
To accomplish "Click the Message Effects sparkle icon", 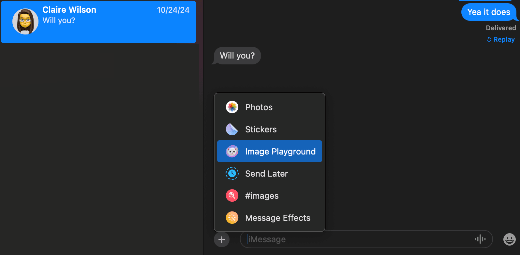I will [232, 218].
